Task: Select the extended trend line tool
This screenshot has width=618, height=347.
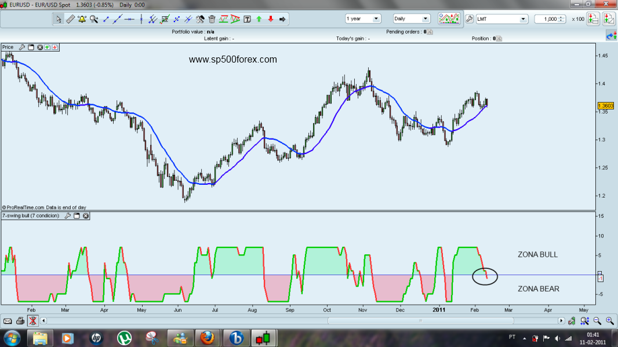Action: point(118,19)
